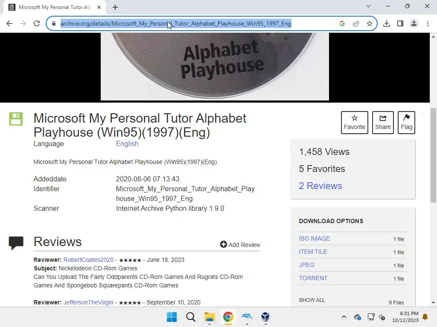437x327 pixels.
Task: Open reviewer RobertCoates2020 profile
Action: pos(88,260)
